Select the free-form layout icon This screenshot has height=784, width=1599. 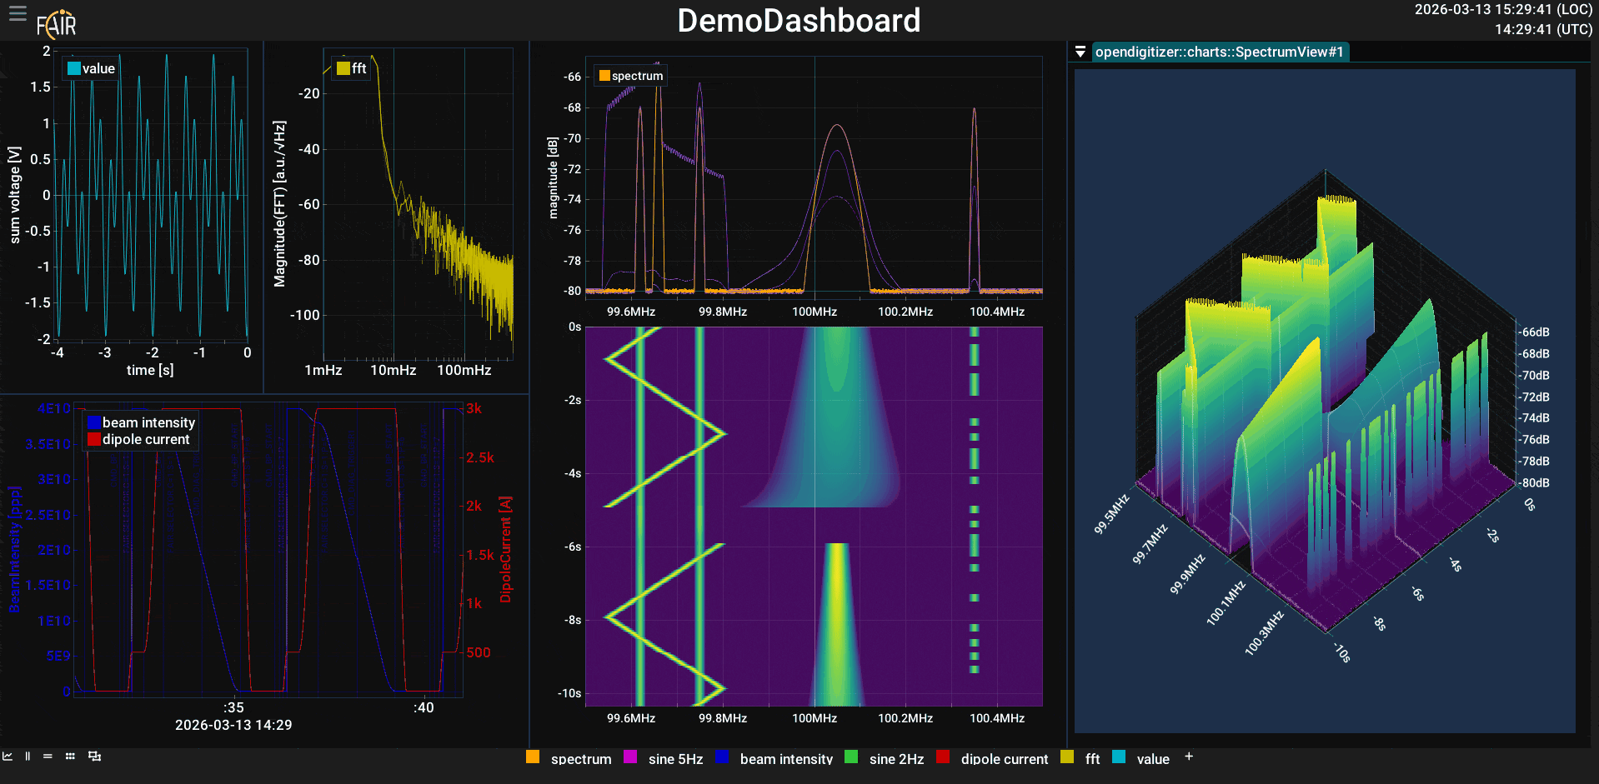click(94, 757)
